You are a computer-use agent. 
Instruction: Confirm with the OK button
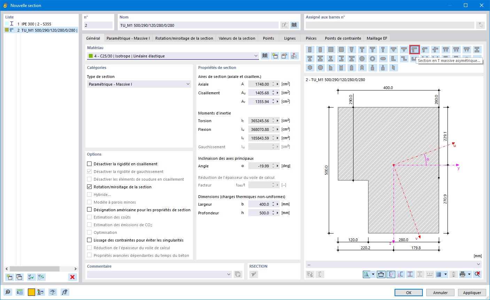[409, 293]
